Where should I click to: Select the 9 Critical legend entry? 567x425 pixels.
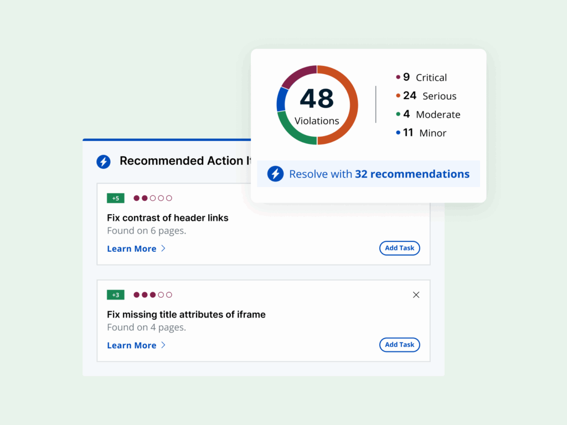(x=422, y=77)
